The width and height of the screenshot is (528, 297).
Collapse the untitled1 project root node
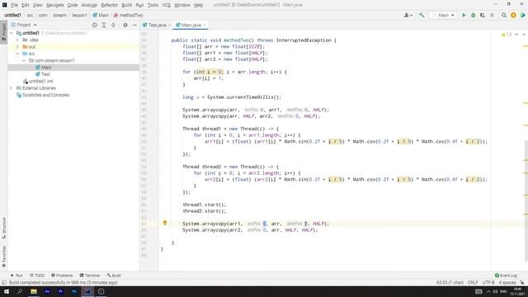(x=12, y=33)
